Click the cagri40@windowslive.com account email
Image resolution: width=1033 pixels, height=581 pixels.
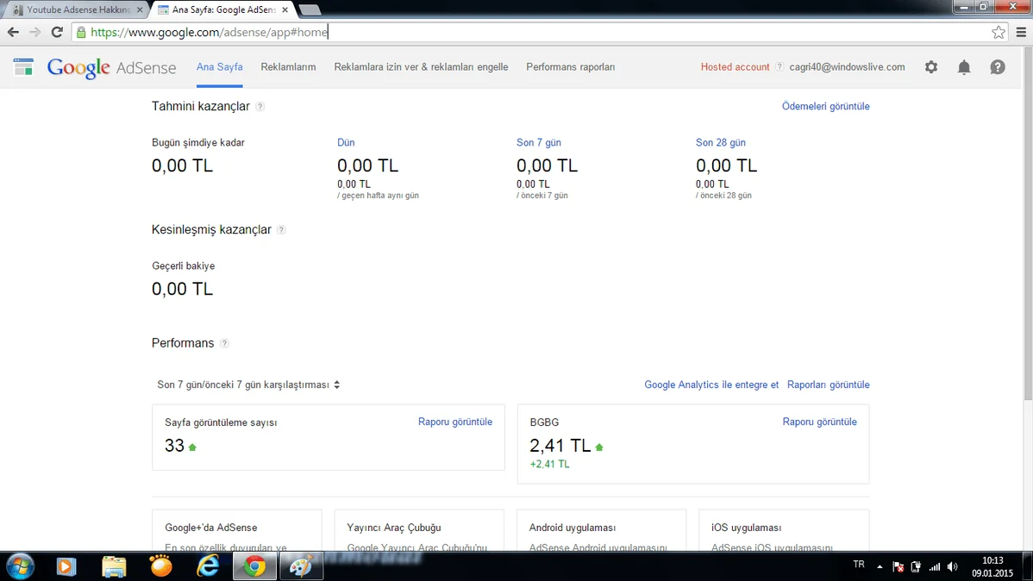pos(848,67)
